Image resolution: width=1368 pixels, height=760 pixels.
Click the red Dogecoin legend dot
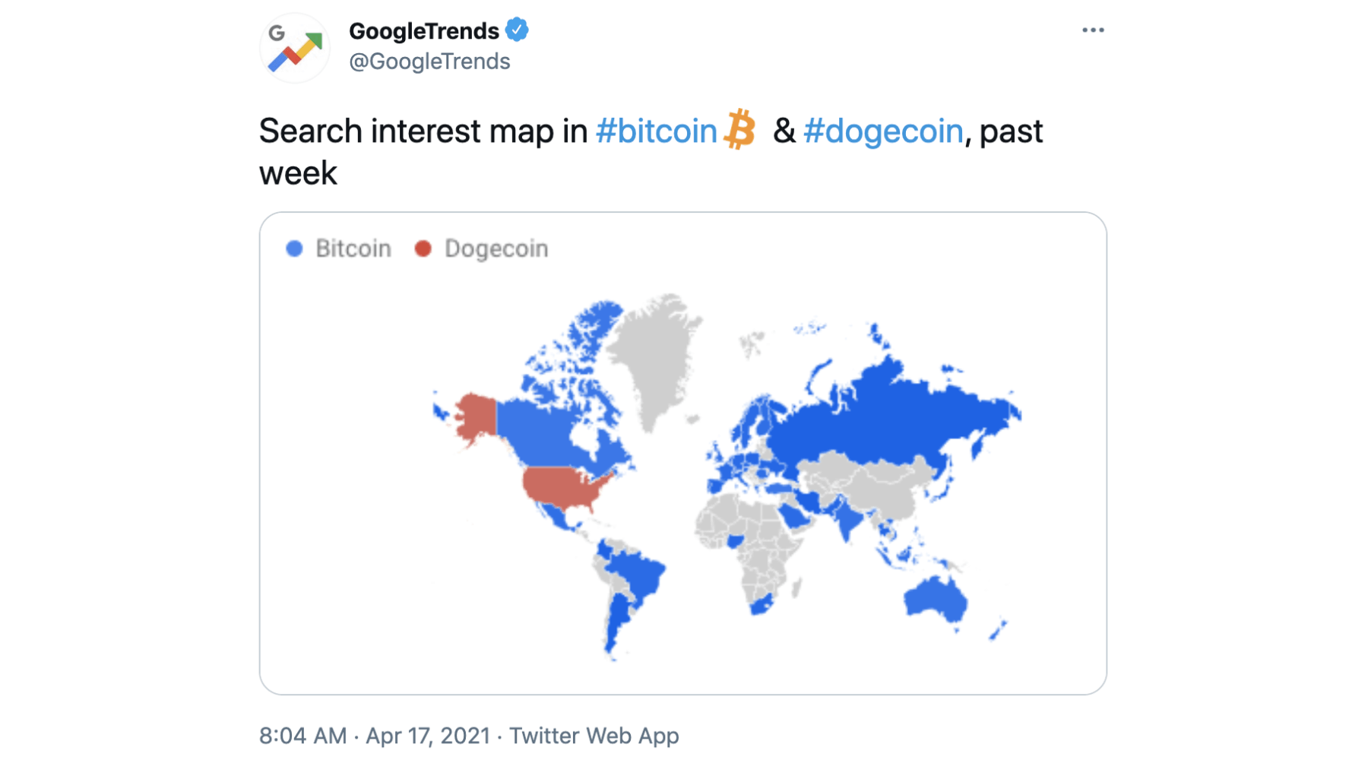[x=423, y=249]
